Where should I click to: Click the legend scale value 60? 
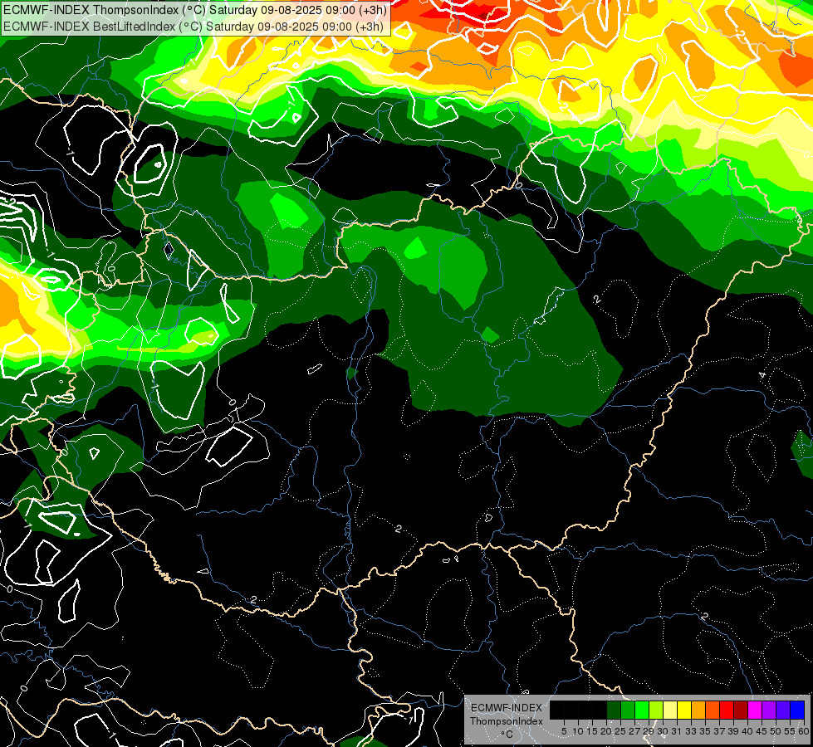click(x=803, y=731)
